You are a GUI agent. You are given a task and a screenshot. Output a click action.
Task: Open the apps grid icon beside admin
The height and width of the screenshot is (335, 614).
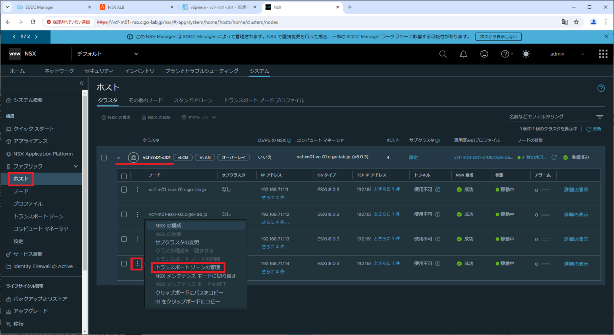(603, 54)
